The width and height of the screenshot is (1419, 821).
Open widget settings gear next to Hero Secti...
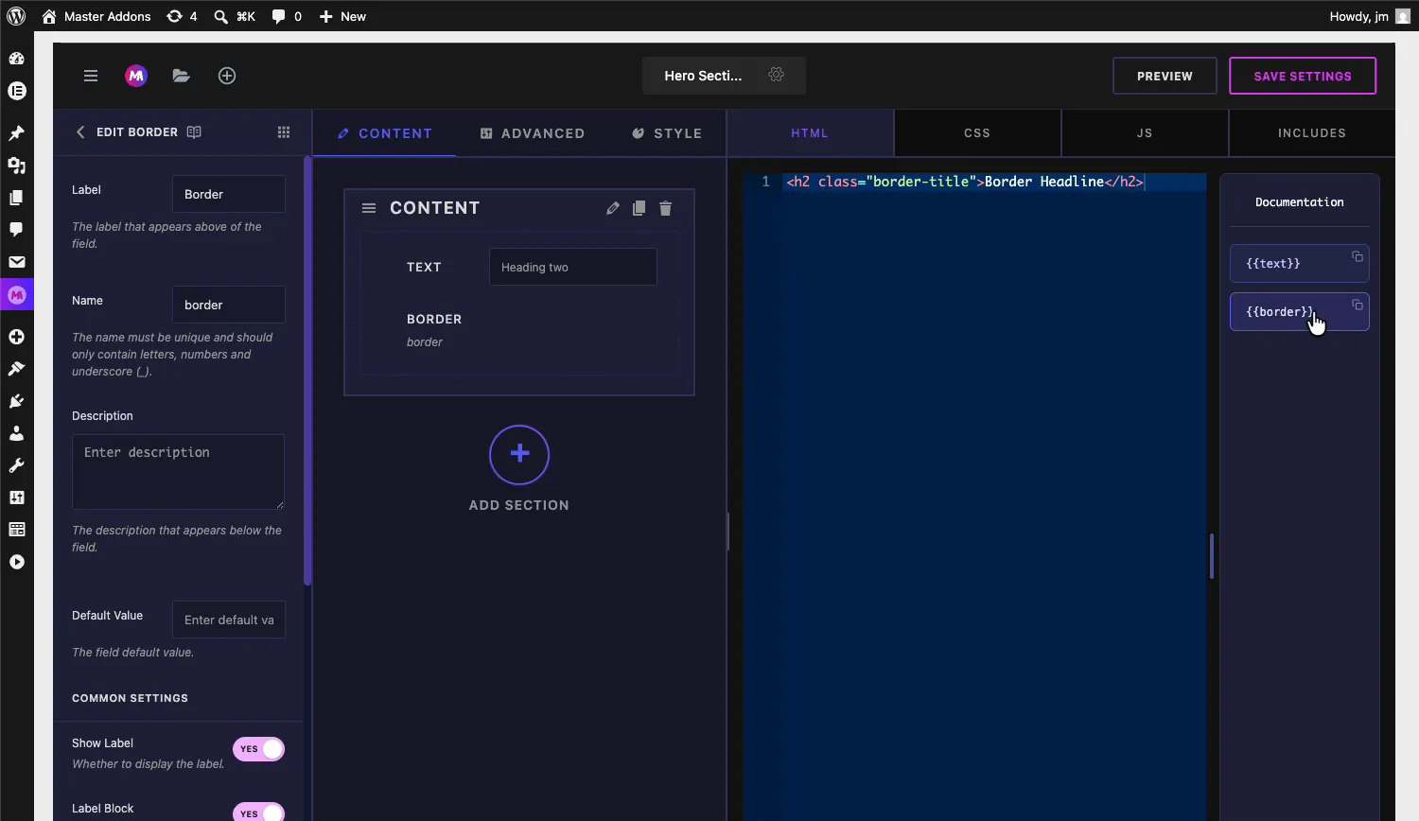click(777, 75)
